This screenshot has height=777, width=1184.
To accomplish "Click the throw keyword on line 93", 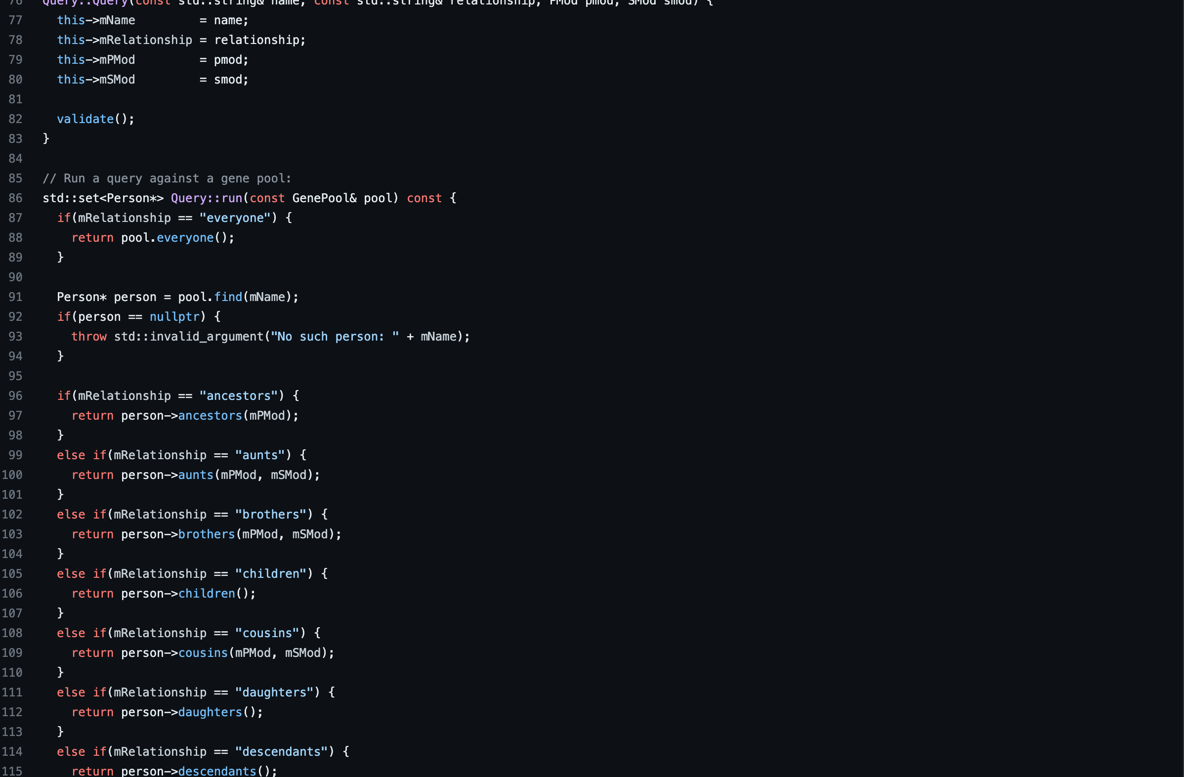I will point(88,336).
